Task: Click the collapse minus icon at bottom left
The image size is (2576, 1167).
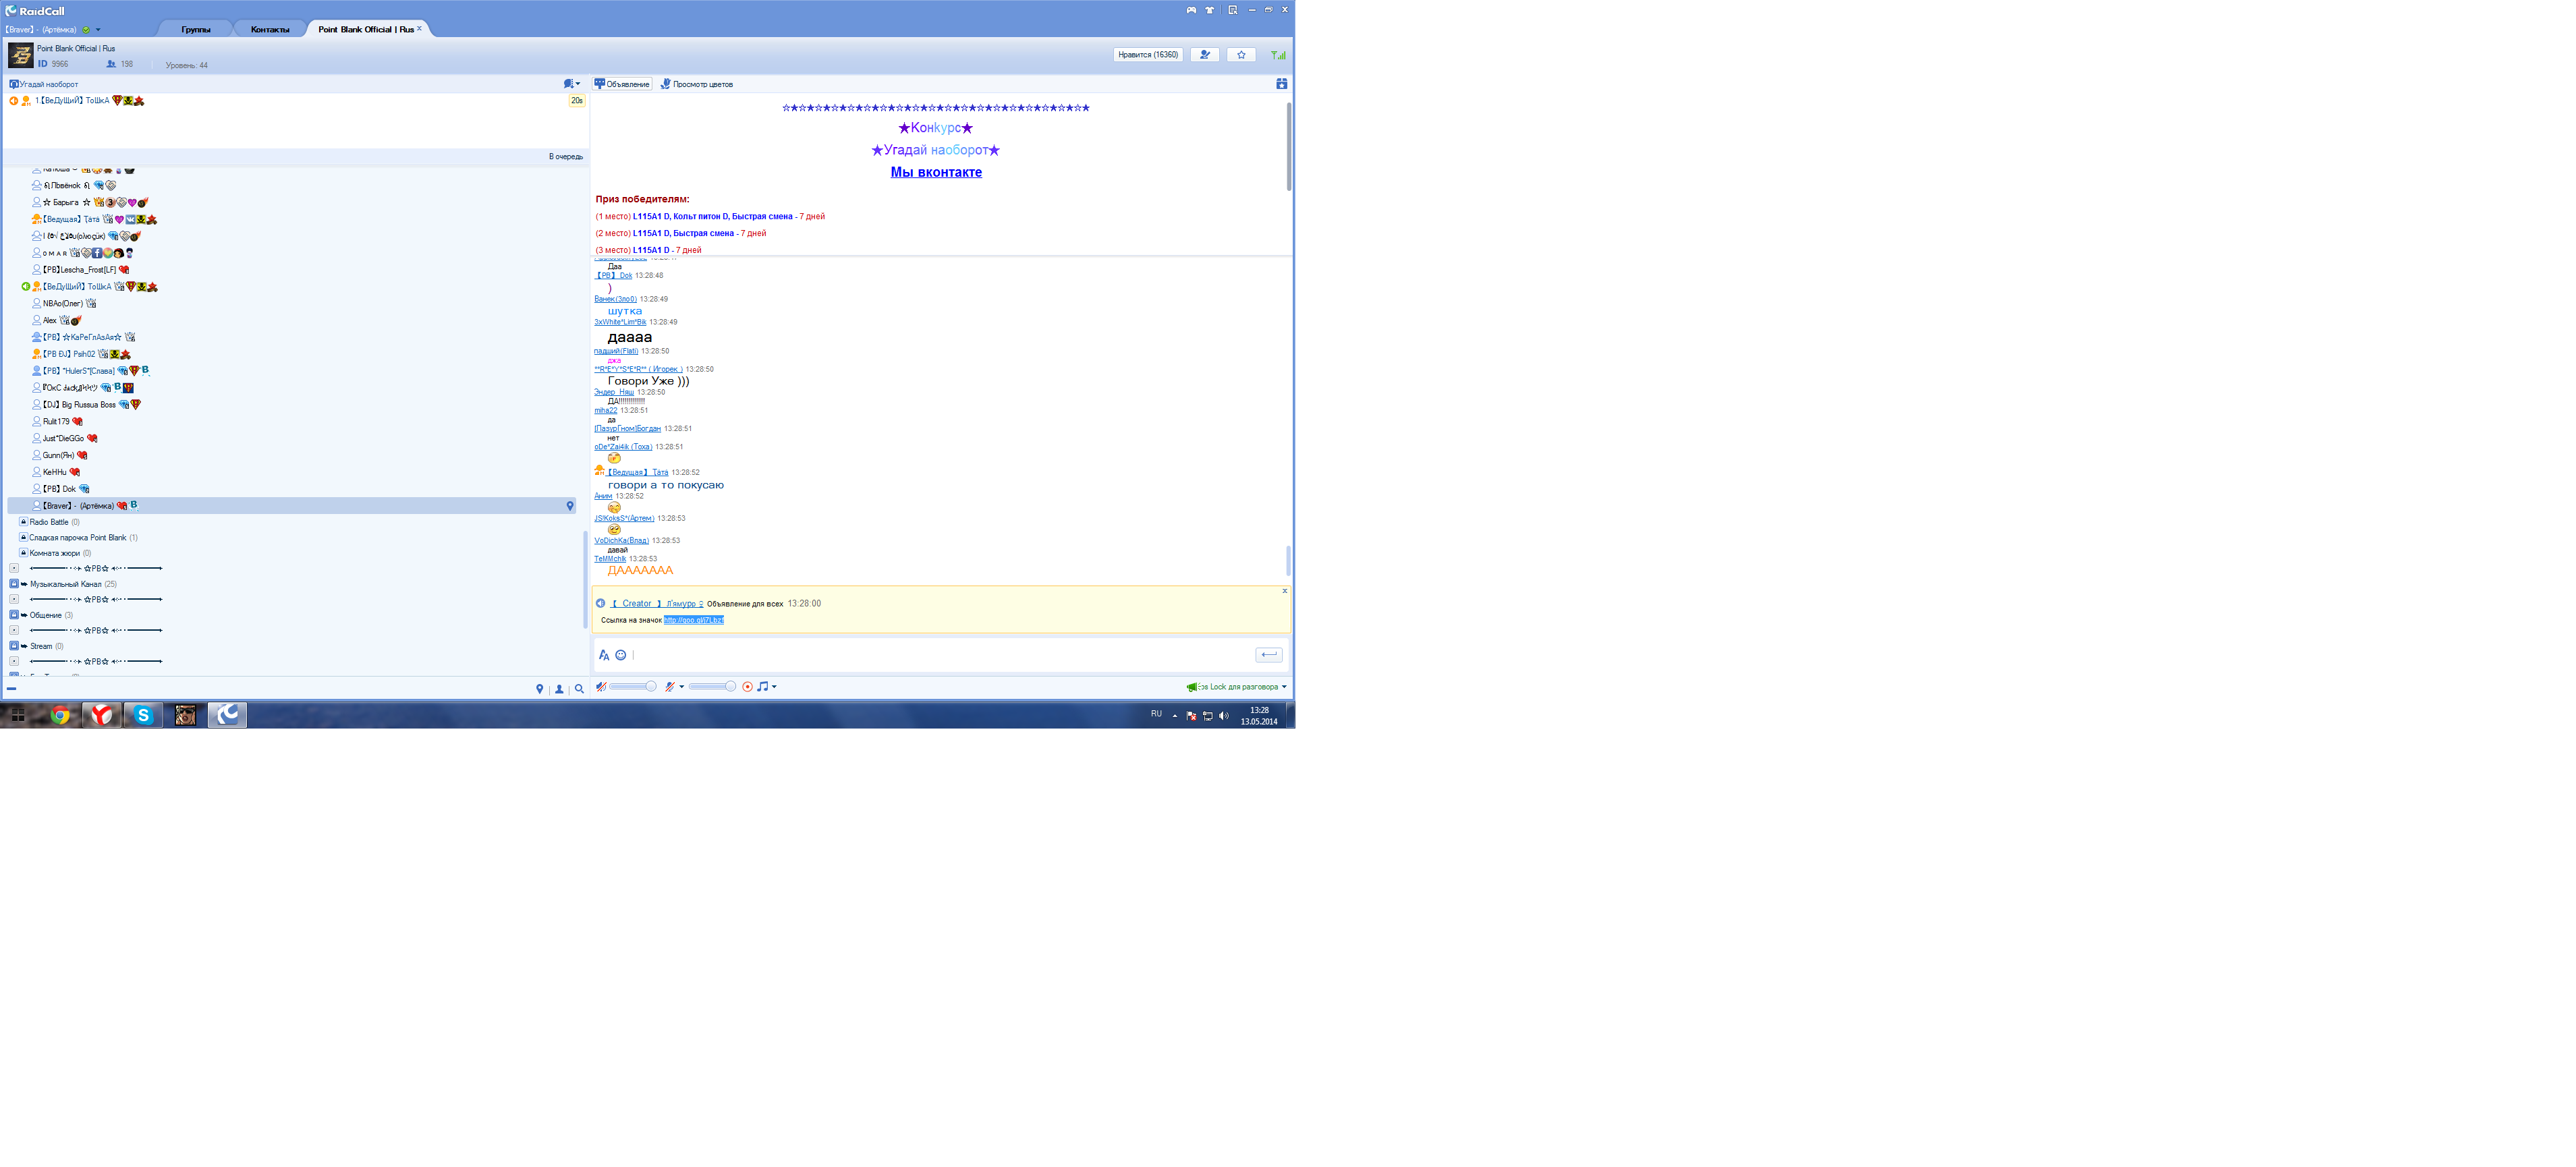Action: pyautogui.click(x=11, y=689)
